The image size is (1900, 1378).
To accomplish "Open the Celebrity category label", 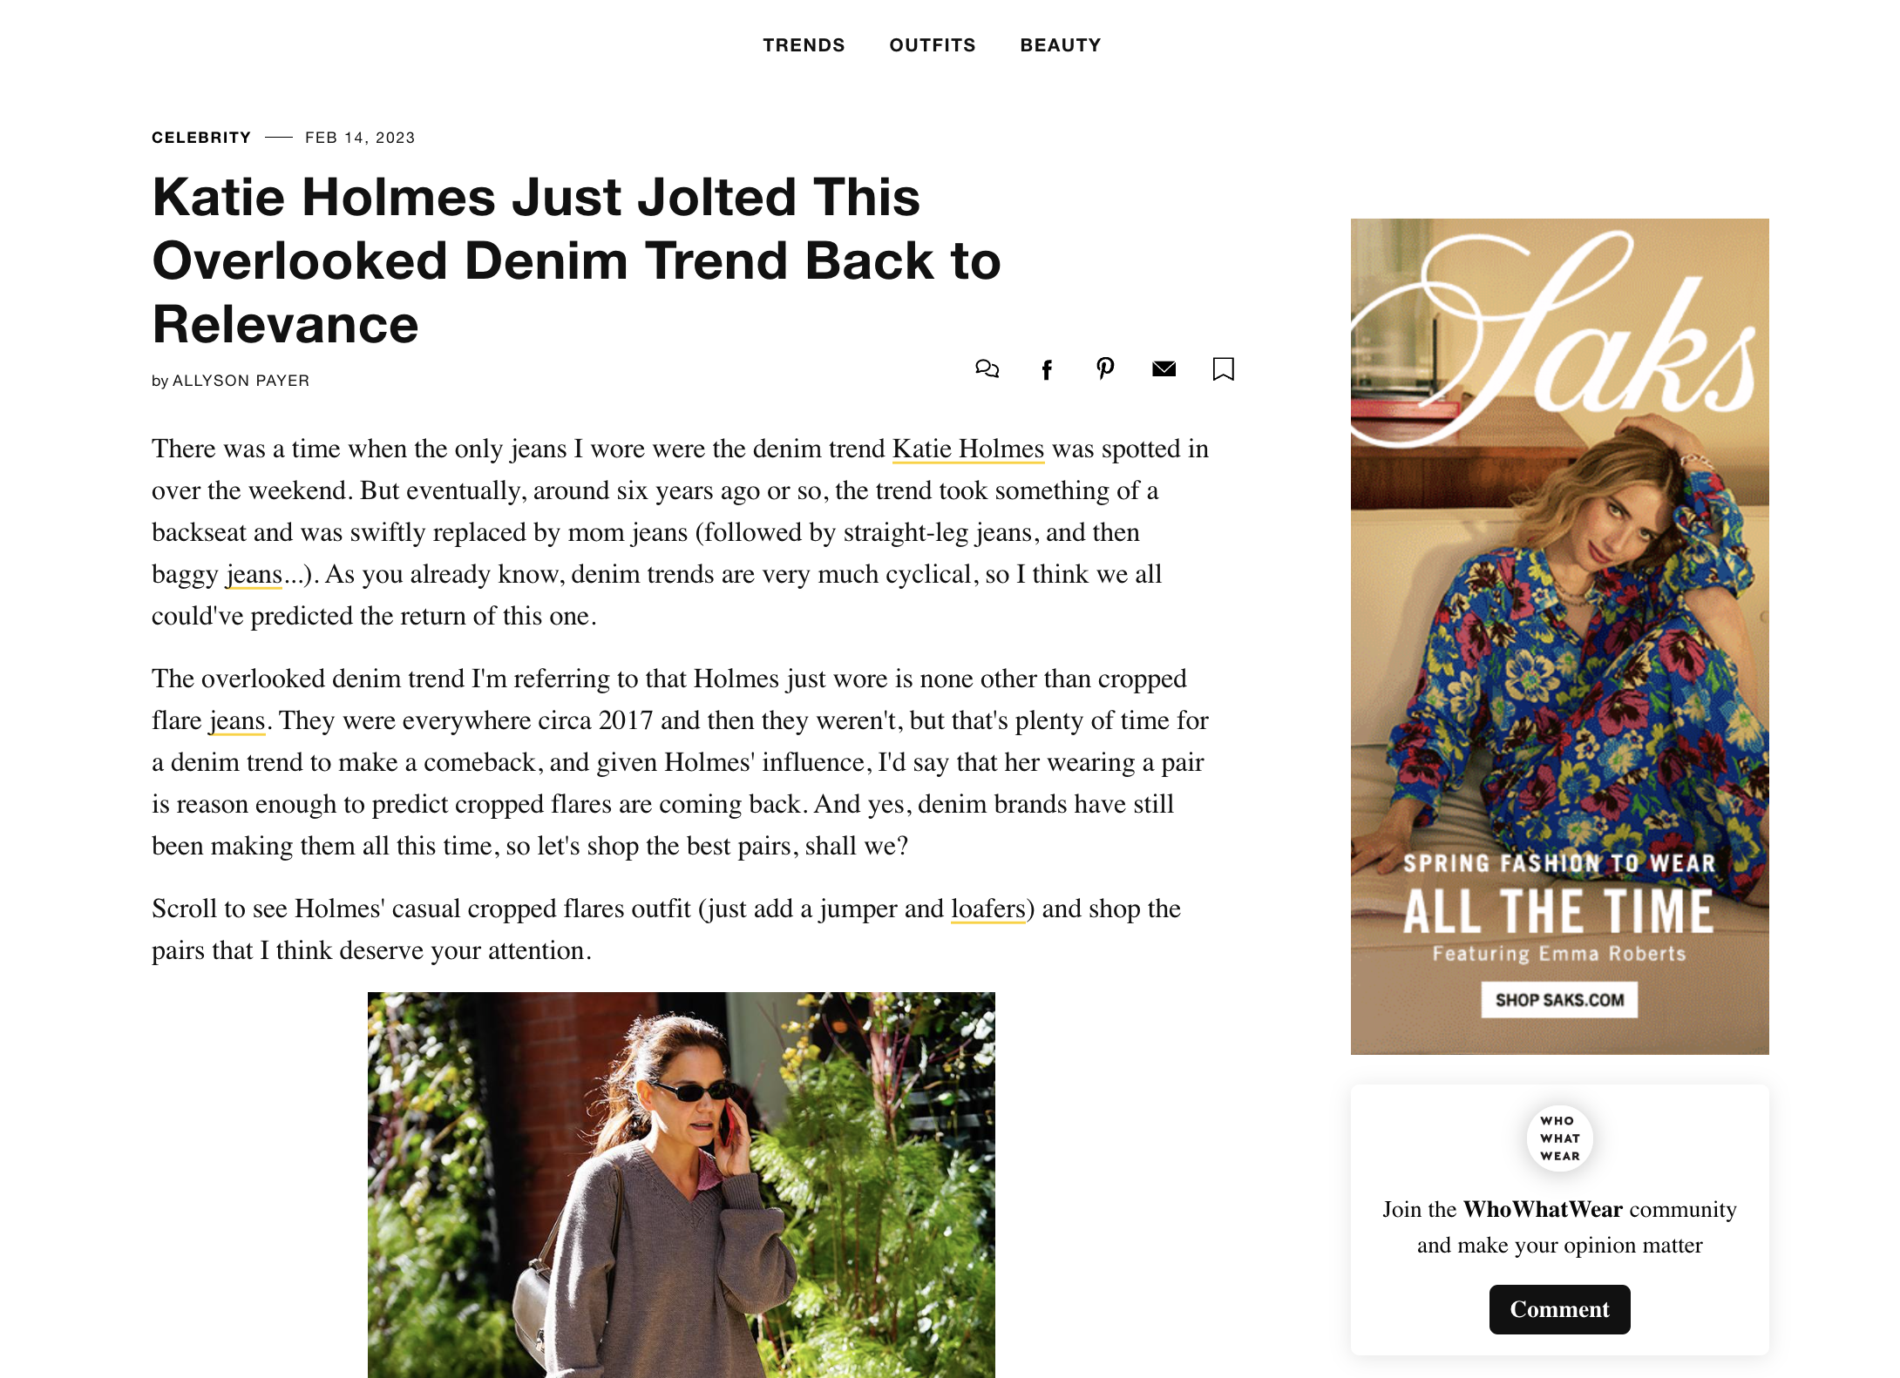I will 201,138.
